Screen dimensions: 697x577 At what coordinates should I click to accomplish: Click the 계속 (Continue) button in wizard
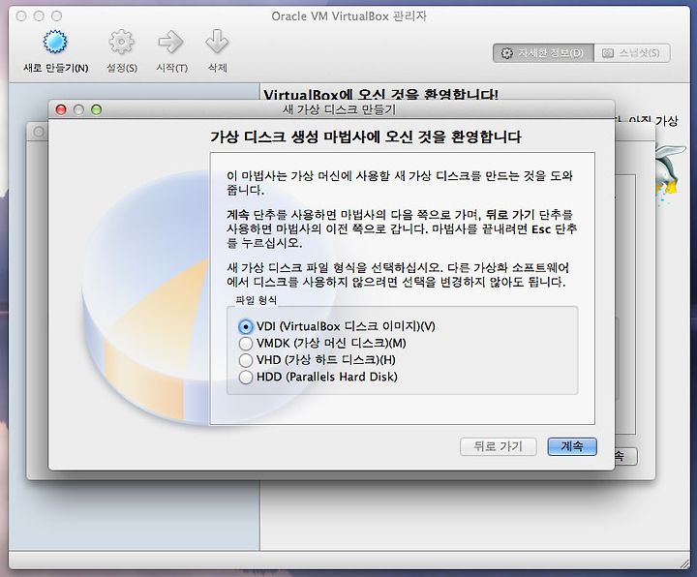pyautogui.click(x=572, y=446)
